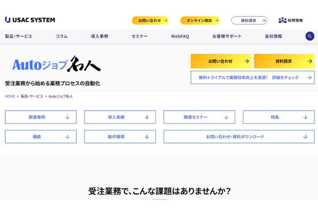The width and height of the screenshot is (318, 212).
Task: Jump to the 動作環境 section
Action: (x=120, y=137)
